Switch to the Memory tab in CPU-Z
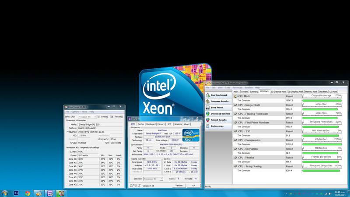 (x=161, y=124)
